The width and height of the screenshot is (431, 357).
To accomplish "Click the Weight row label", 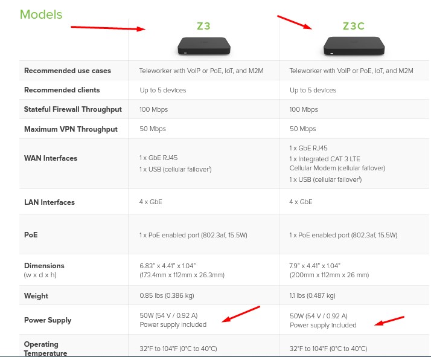I will (x=36, y=296).
